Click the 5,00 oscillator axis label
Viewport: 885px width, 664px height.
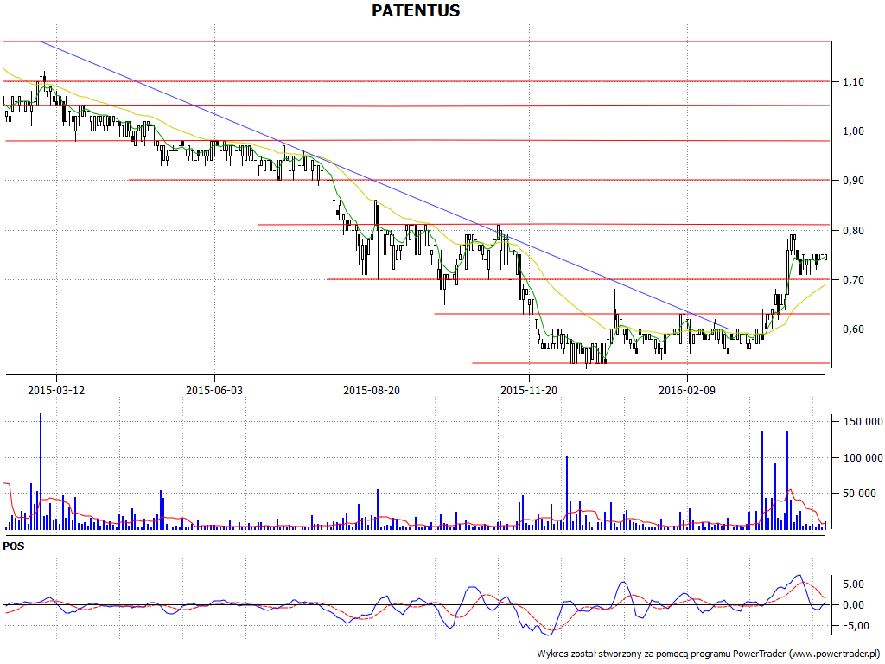click(x=853, y=584)
